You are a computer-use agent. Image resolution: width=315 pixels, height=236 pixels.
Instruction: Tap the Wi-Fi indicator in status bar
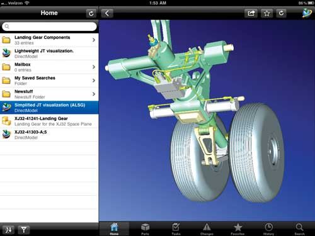click(27, 3)
